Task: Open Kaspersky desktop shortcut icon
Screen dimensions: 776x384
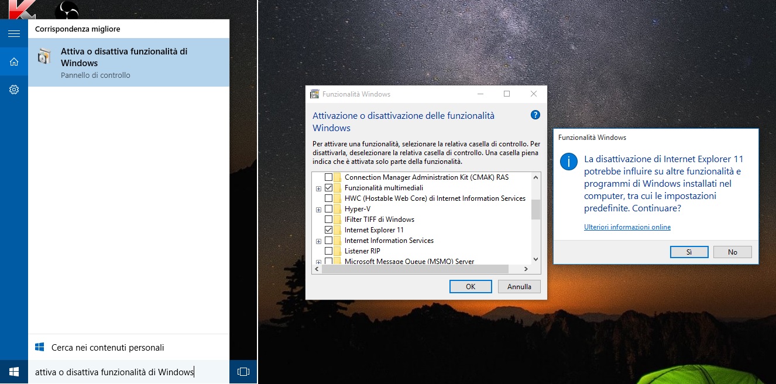Action: pyautogui.click(x=22, y=10)
